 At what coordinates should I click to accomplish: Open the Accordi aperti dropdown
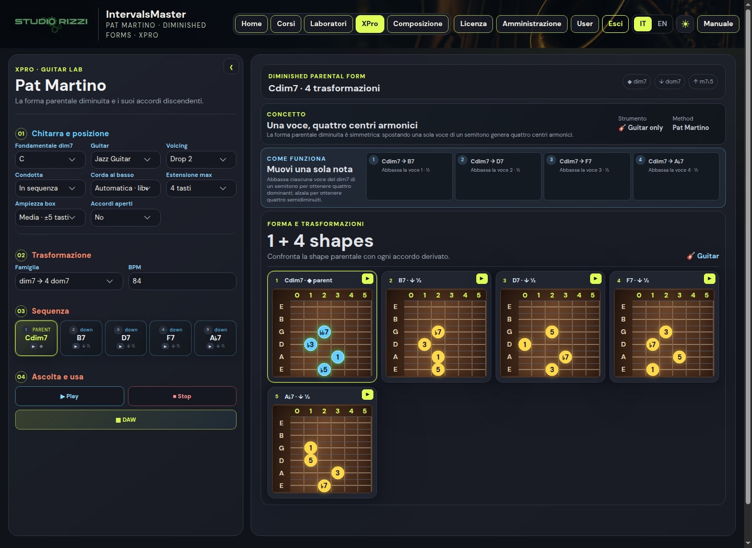125,218
